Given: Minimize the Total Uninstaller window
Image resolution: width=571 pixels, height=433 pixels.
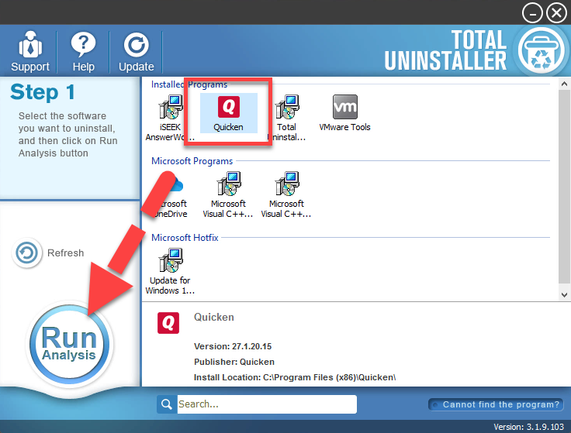Looking at the screenshot, I should tap(532, 13).
